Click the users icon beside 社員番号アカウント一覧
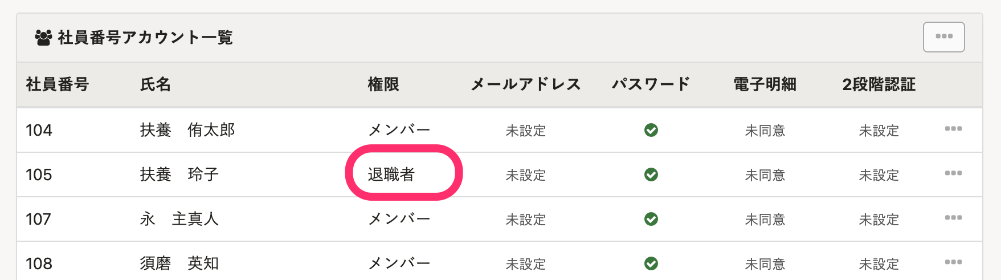1001x280 pixels. click(x=43, y=38)
